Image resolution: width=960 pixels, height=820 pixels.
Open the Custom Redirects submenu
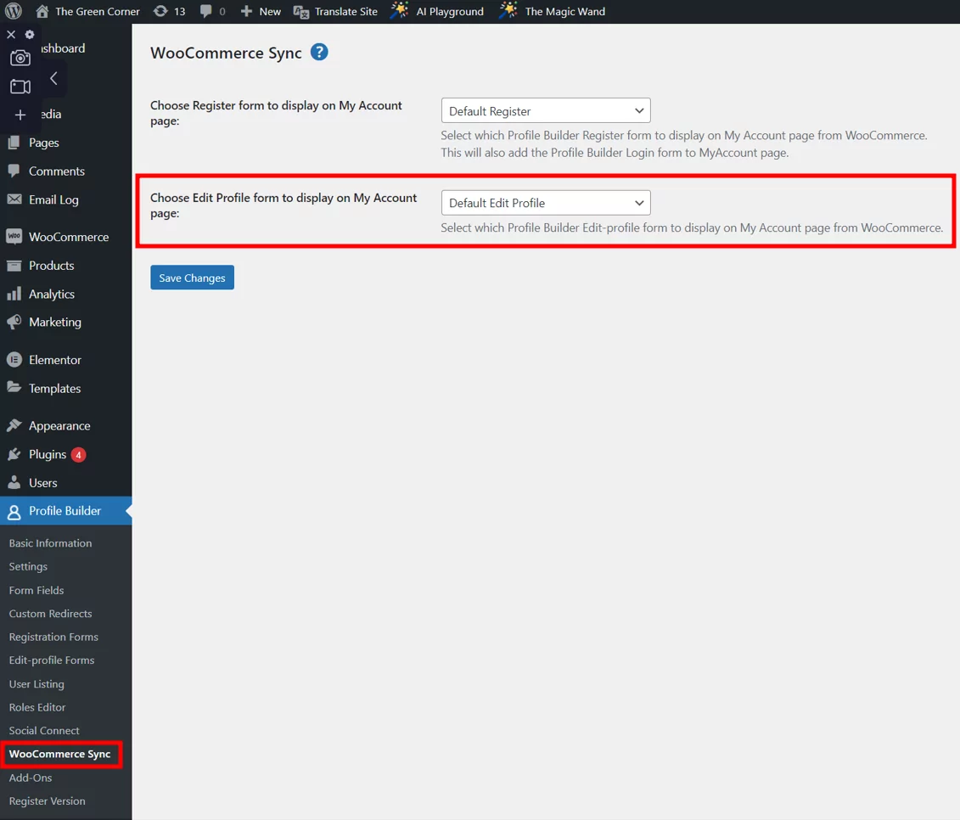coord(50,614)
